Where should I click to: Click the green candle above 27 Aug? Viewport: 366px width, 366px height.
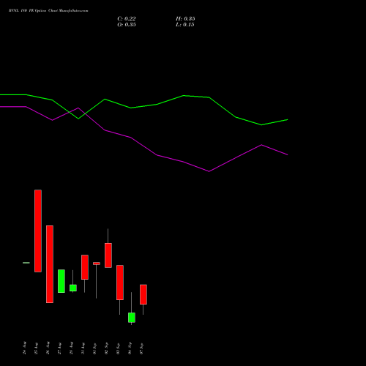[61, 281]
